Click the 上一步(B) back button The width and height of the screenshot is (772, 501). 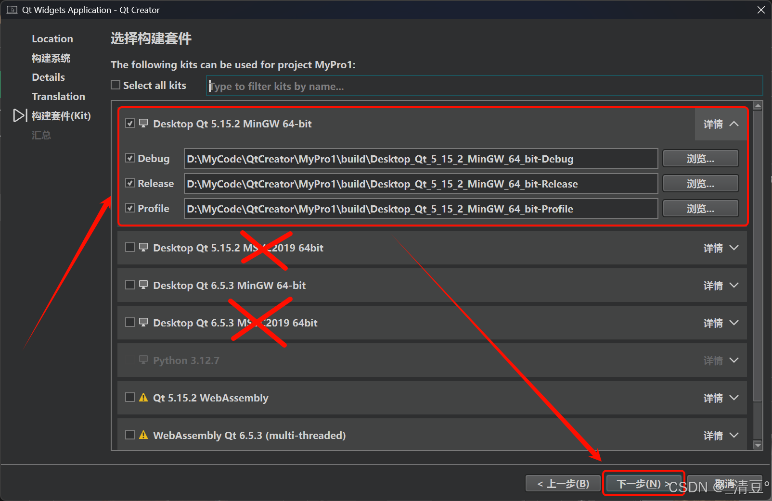pyautogui.click(x=563, y=484)
